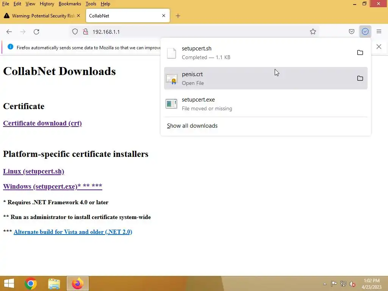Screen dimensions: 388x291
Task: Click the Certificate download (crt) link
Action: tap(42, 123)
